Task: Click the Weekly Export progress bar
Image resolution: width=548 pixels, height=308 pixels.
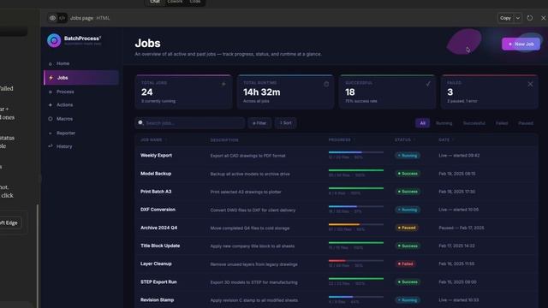Action: coord(356,152)
